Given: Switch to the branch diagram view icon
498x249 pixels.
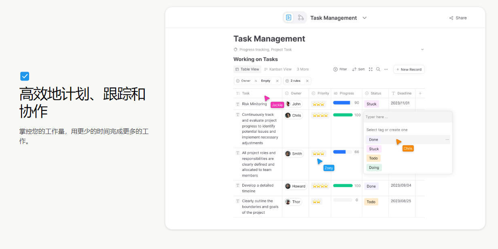Looking at the screenshot, I should (x=301, y=17).
